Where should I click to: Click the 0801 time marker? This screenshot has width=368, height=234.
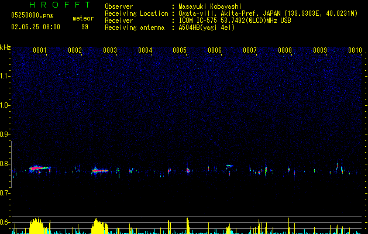(40, 50)
